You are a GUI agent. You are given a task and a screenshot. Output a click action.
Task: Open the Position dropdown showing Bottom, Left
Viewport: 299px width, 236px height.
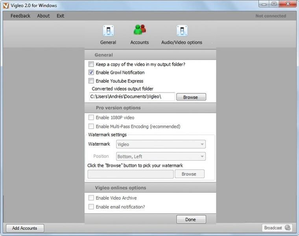tap(161, 157)
